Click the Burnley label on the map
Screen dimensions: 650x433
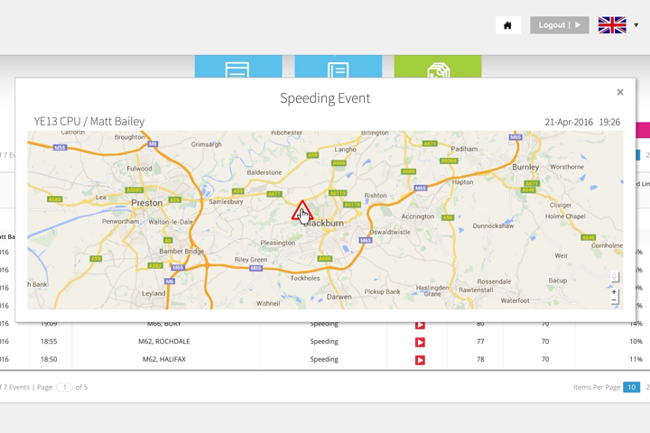(525, 167)
